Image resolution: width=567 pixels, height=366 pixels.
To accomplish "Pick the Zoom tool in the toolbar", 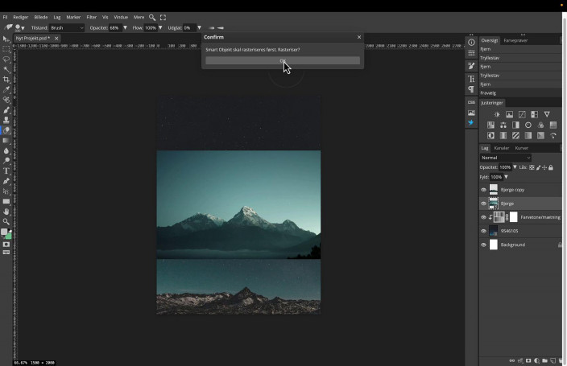I will point(6,221).
